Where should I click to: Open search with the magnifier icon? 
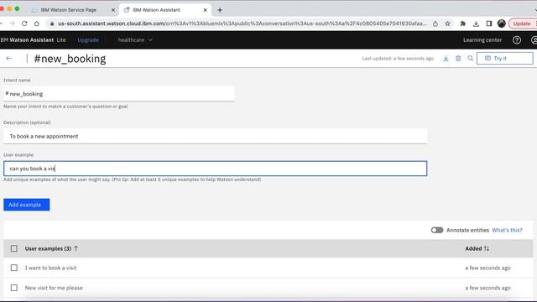pyautogui.click(x=470, y=59)
